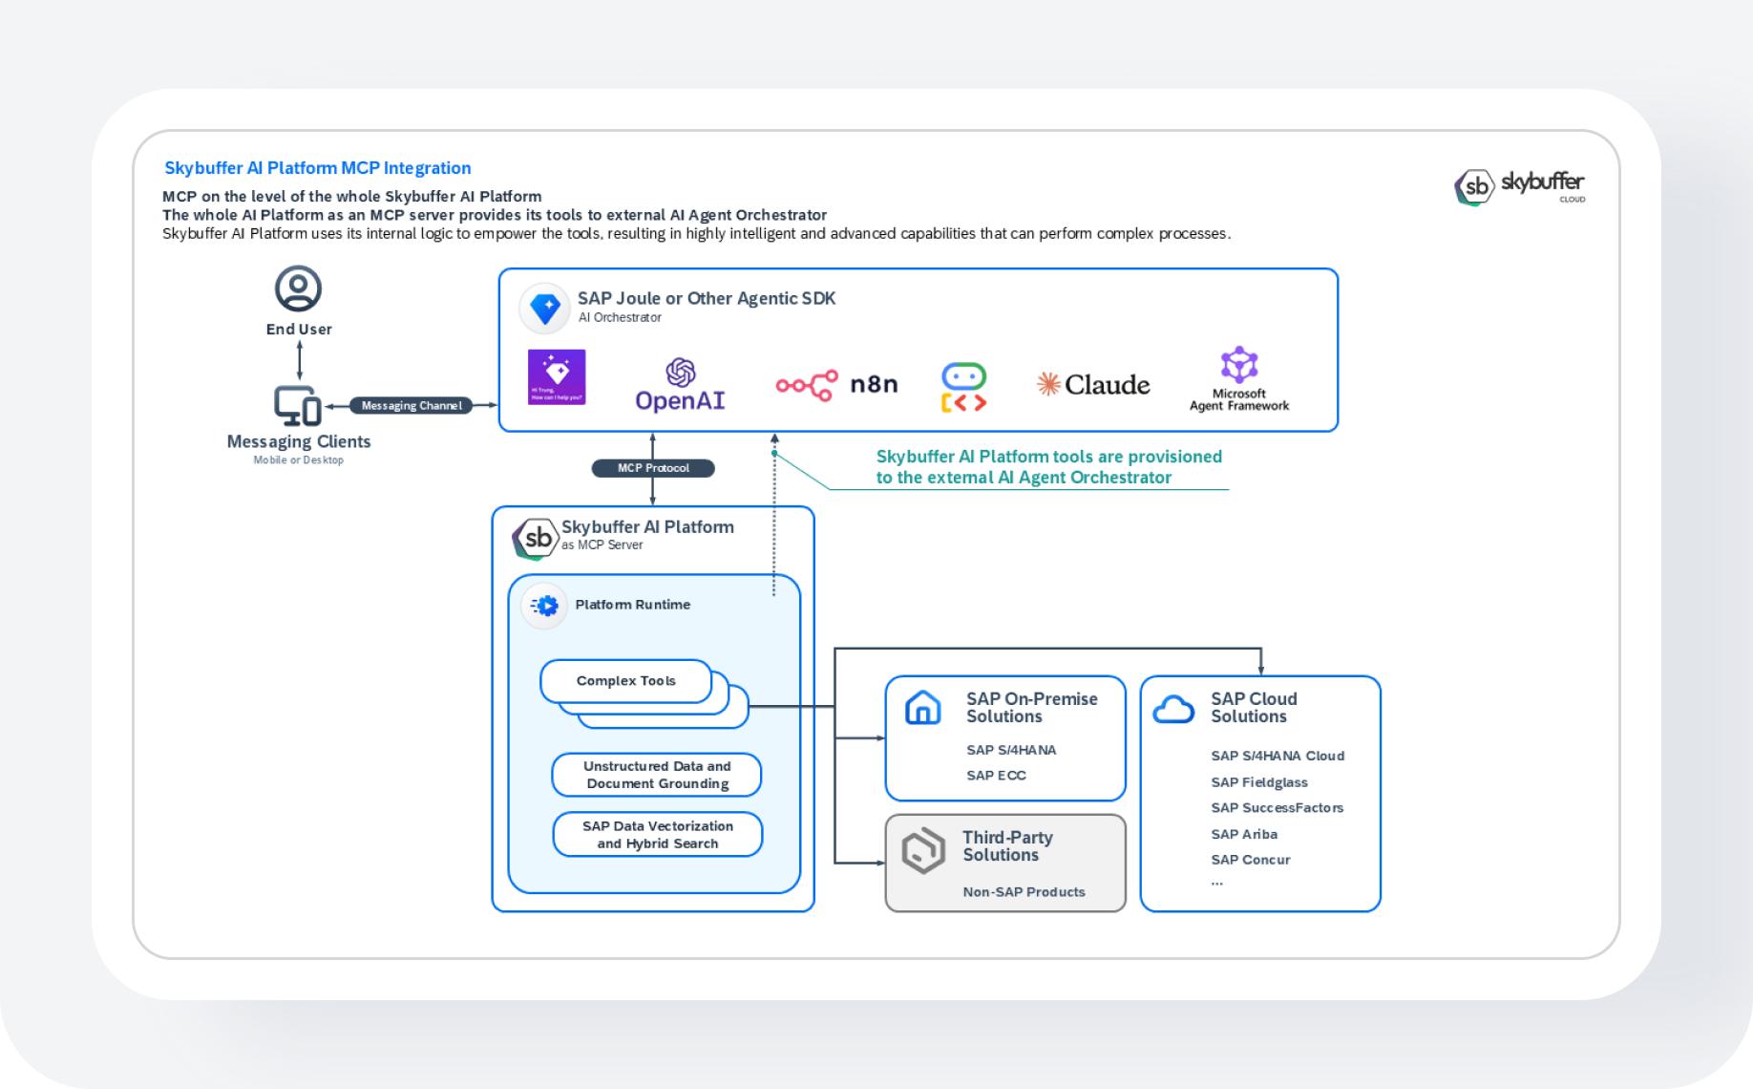Click the Claude logo
The image size is (1753, 1089).
point(1093,385)
